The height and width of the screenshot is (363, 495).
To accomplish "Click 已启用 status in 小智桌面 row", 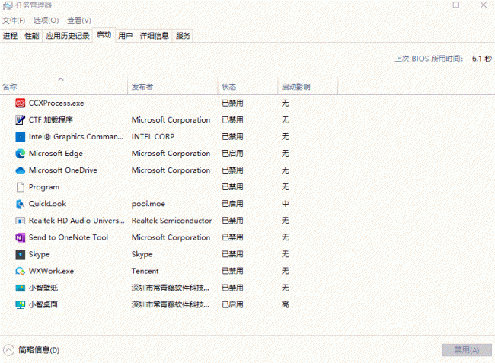I will (x=233, y=304).
